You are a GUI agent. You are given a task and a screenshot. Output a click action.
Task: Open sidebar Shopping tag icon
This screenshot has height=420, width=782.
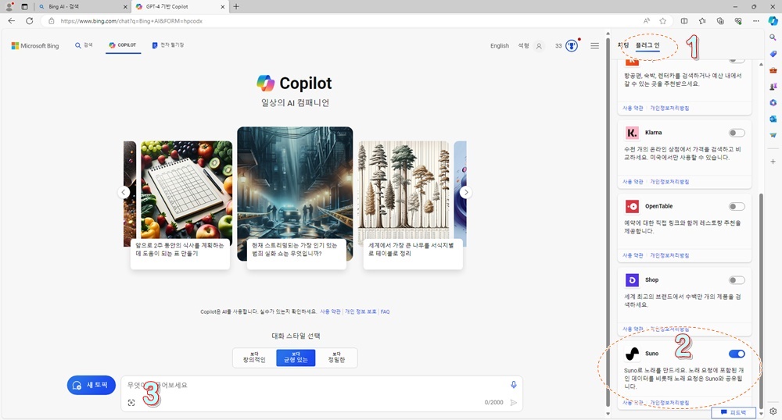tap(773, 54)
